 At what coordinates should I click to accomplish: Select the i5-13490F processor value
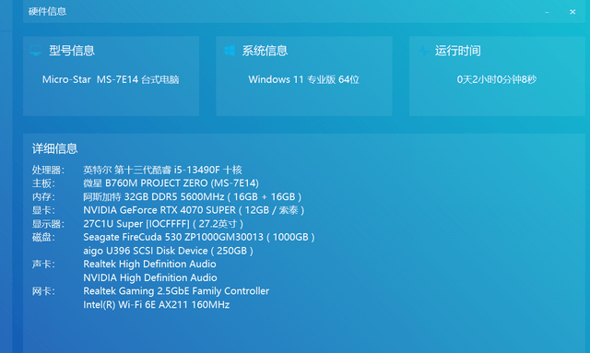pos(162,171)
